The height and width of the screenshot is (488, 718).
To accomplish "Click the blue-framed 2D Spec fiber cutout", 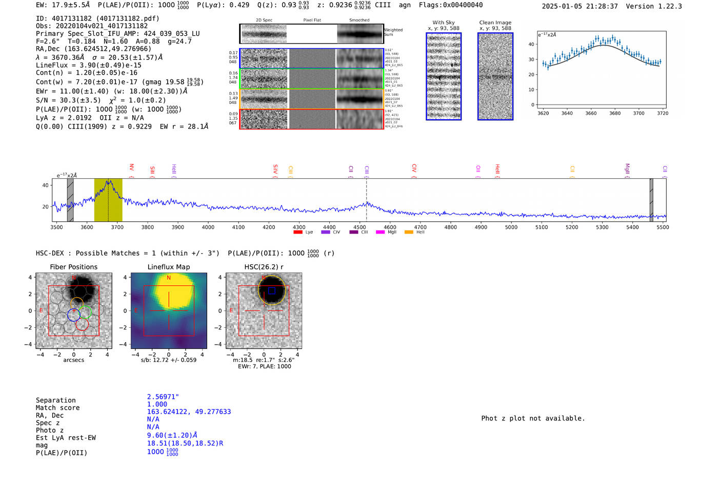I will [264, 58].
